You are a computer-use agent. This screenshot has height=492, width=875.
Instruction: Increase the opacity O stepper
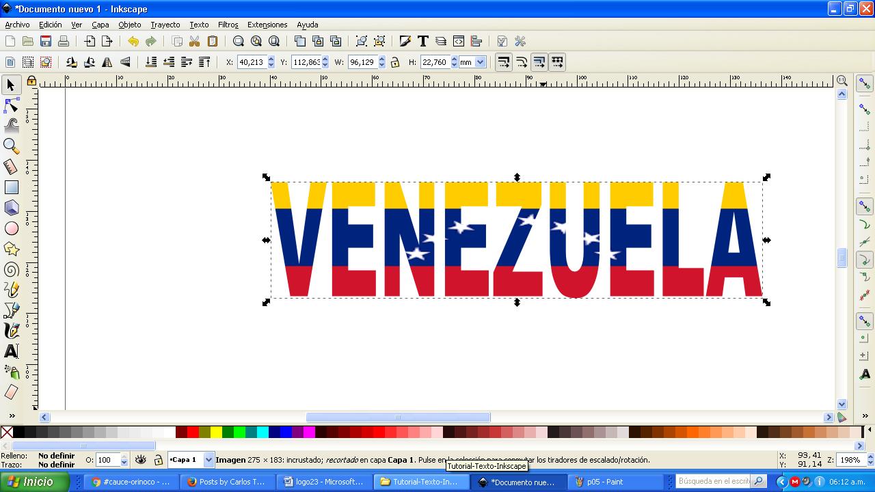(x=124, y=457)
